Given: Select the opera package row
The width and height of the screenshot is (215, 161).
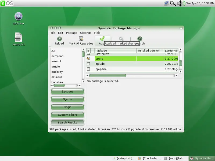Looking at the screenshot, I should point(132,58).
